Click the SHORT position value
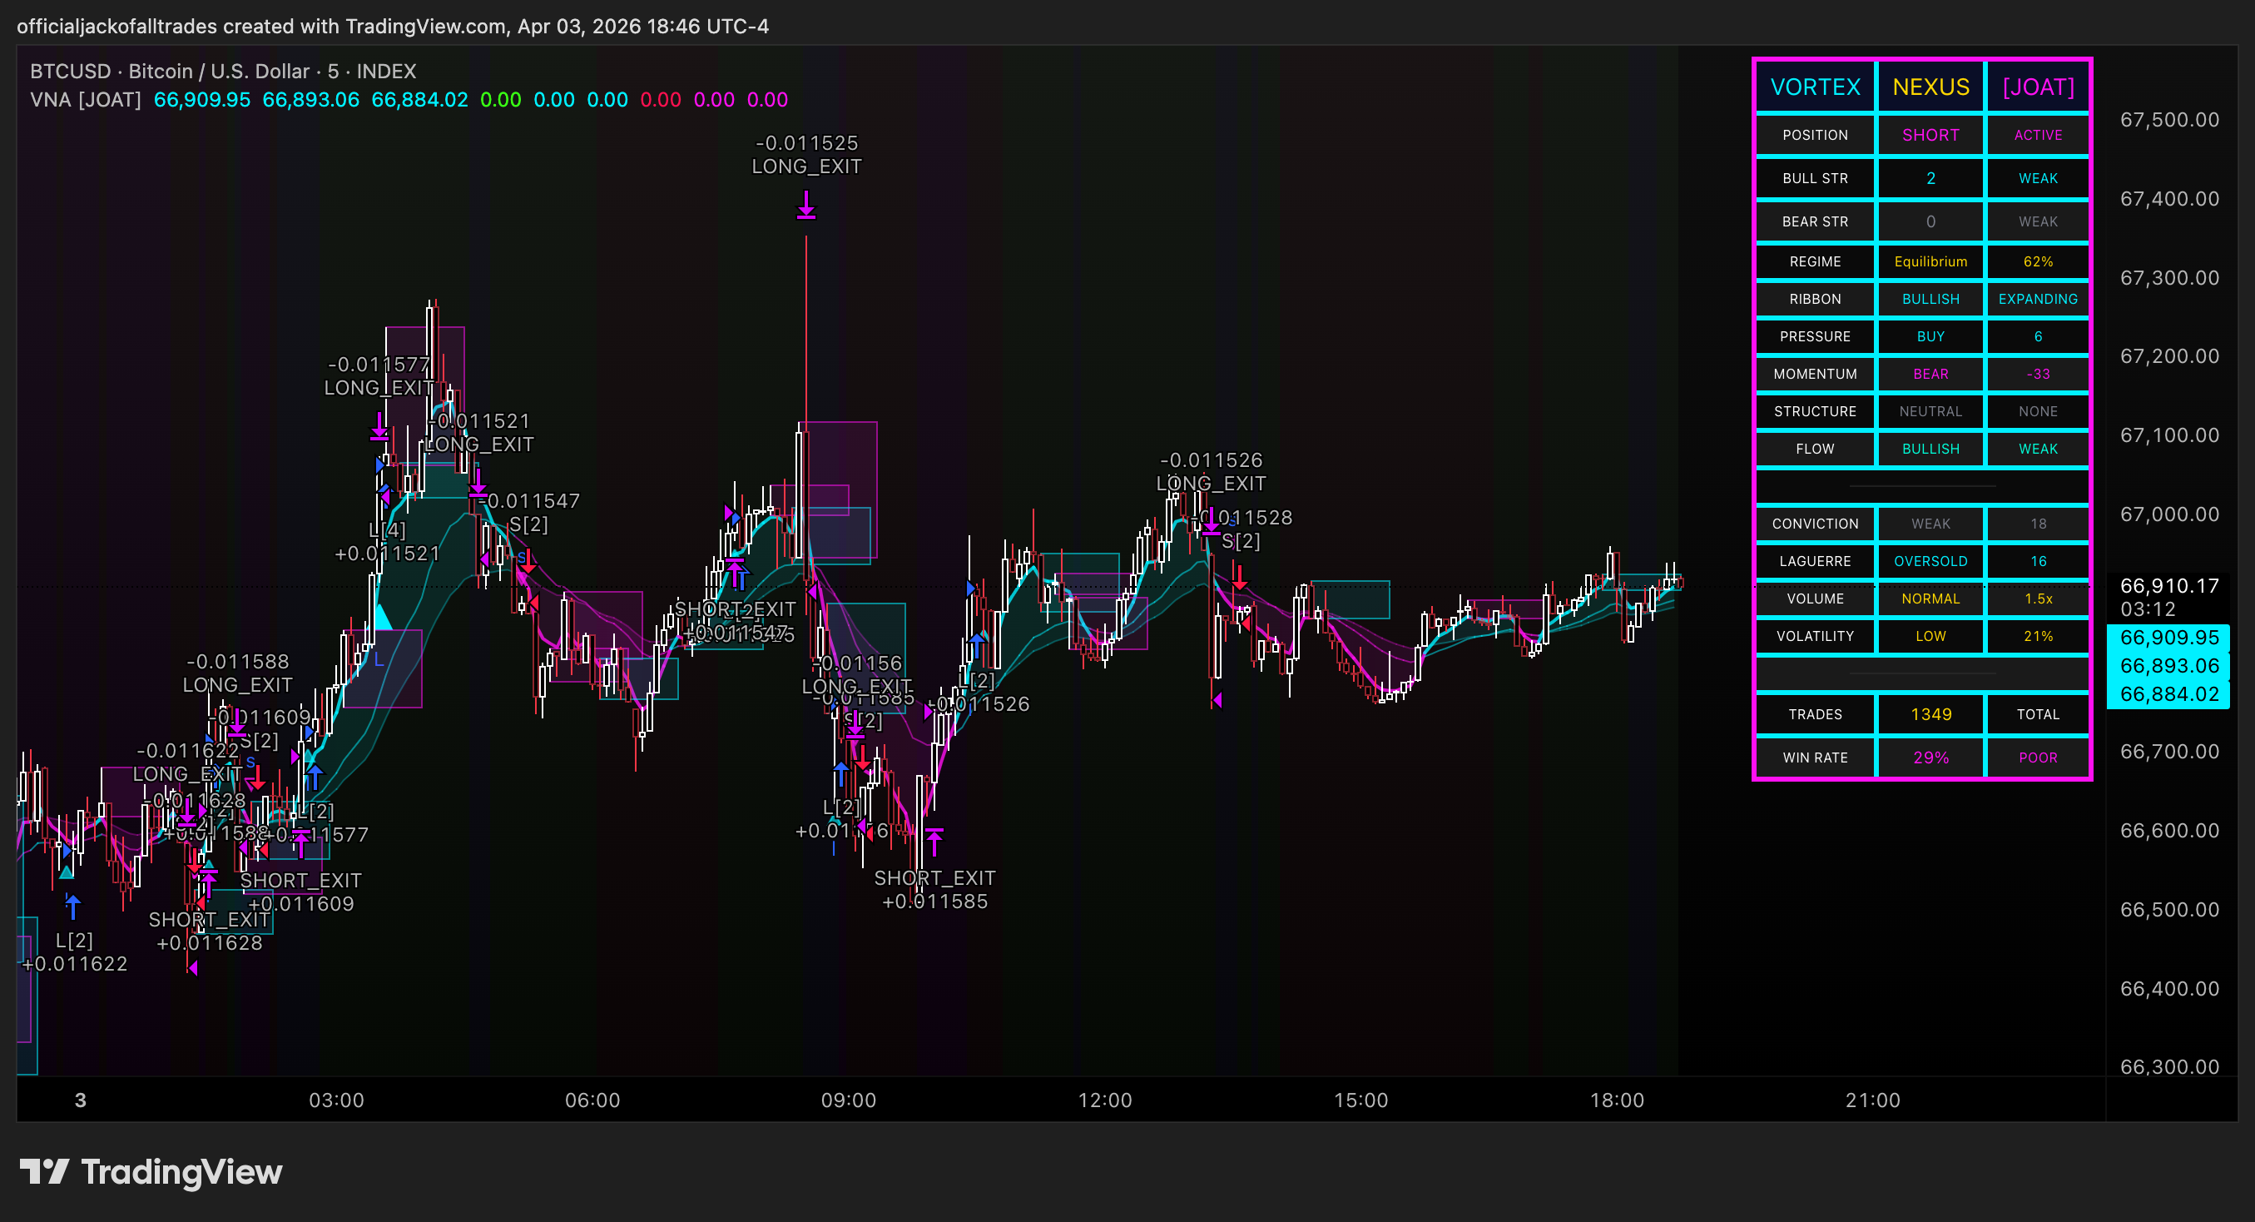The width and height of the screenshot is (2255, 1222). pyautogui.click(x=1930, y=135)
